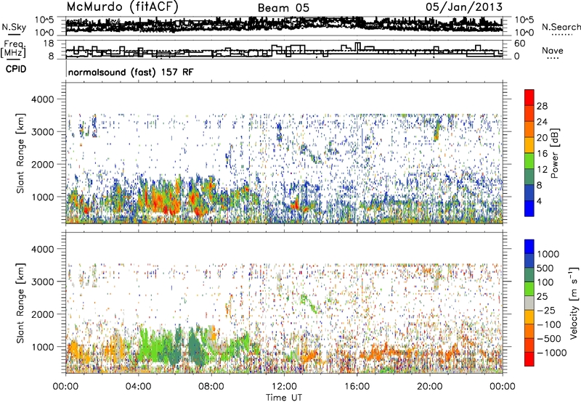The height and width of the screenshot is (402, 581).
Task: Pick the orange Power colorbar segment near 24
Action: [529, 129]
